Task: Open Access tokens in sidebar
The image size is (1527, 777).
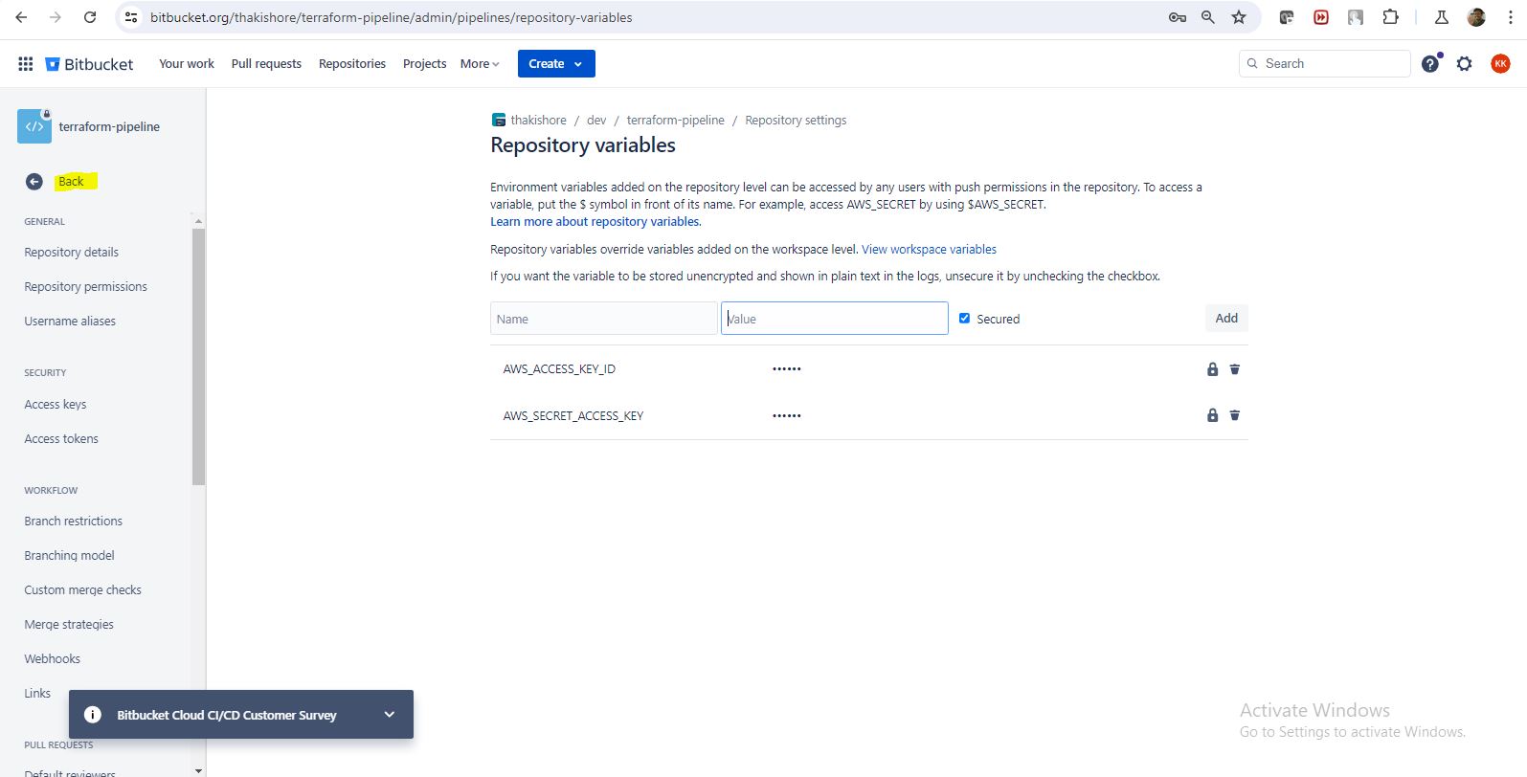Action: (61, 439)
